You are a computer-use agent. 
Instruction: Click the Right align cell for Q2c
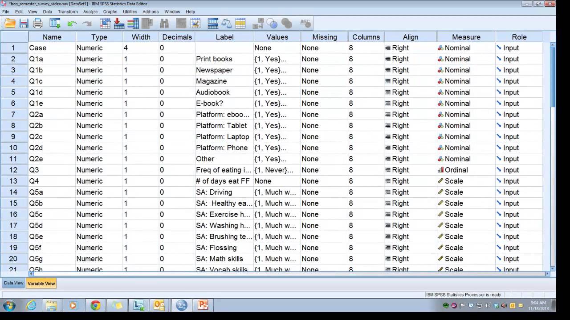(411, 136)
